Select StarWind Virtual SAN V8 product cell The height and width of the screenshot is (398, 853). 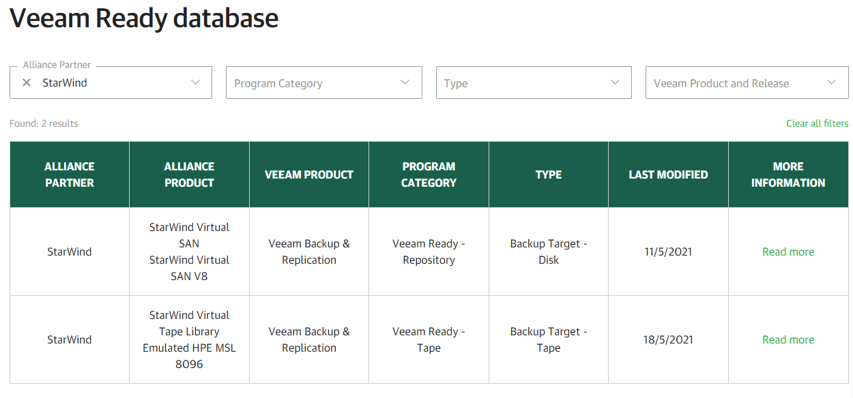[189, 268]
